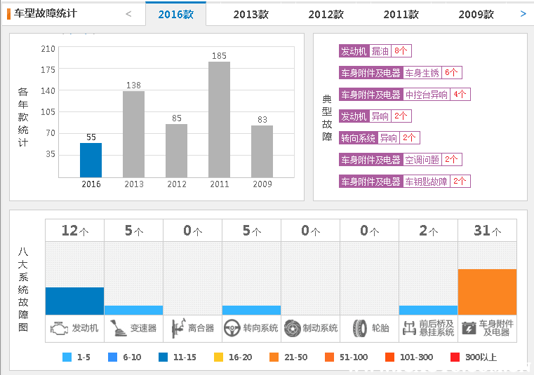The width and height of the screenshot is (534, 375).
Task: Click the brake disc (制动系统) icon
Action: pos(292,327)
